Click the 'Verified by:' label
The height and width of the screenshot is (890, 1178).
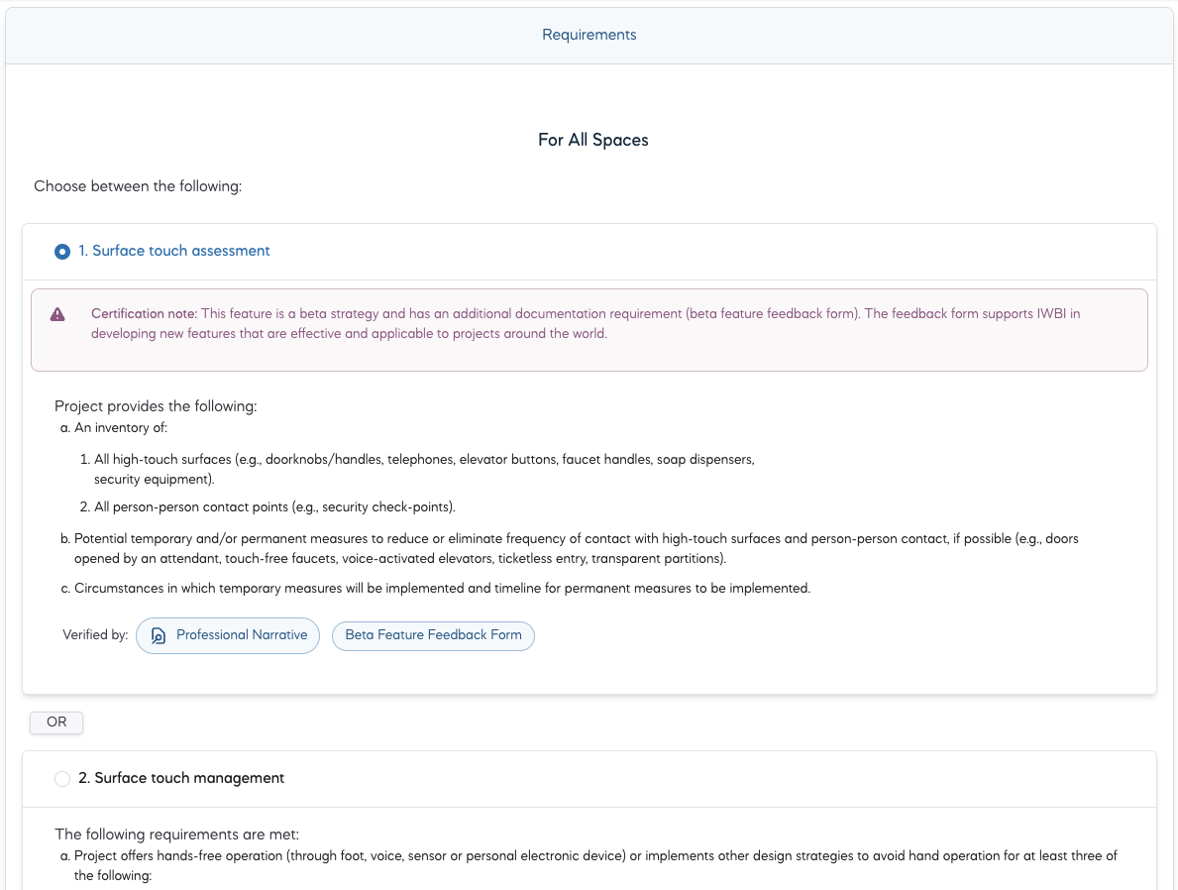(95, 635)
